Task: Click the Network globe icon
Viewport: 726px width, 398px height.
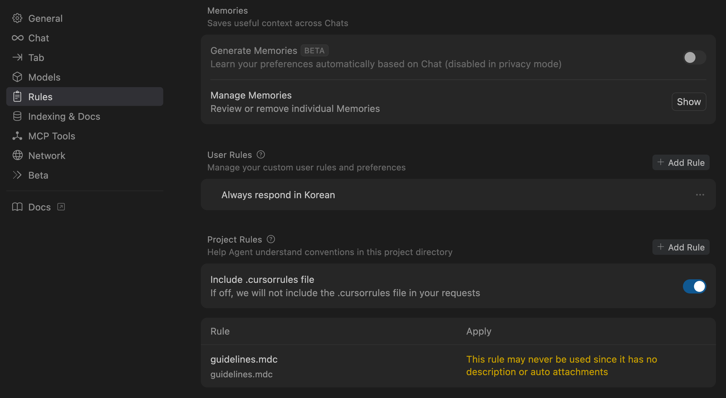Action: (x=17, y=155)
